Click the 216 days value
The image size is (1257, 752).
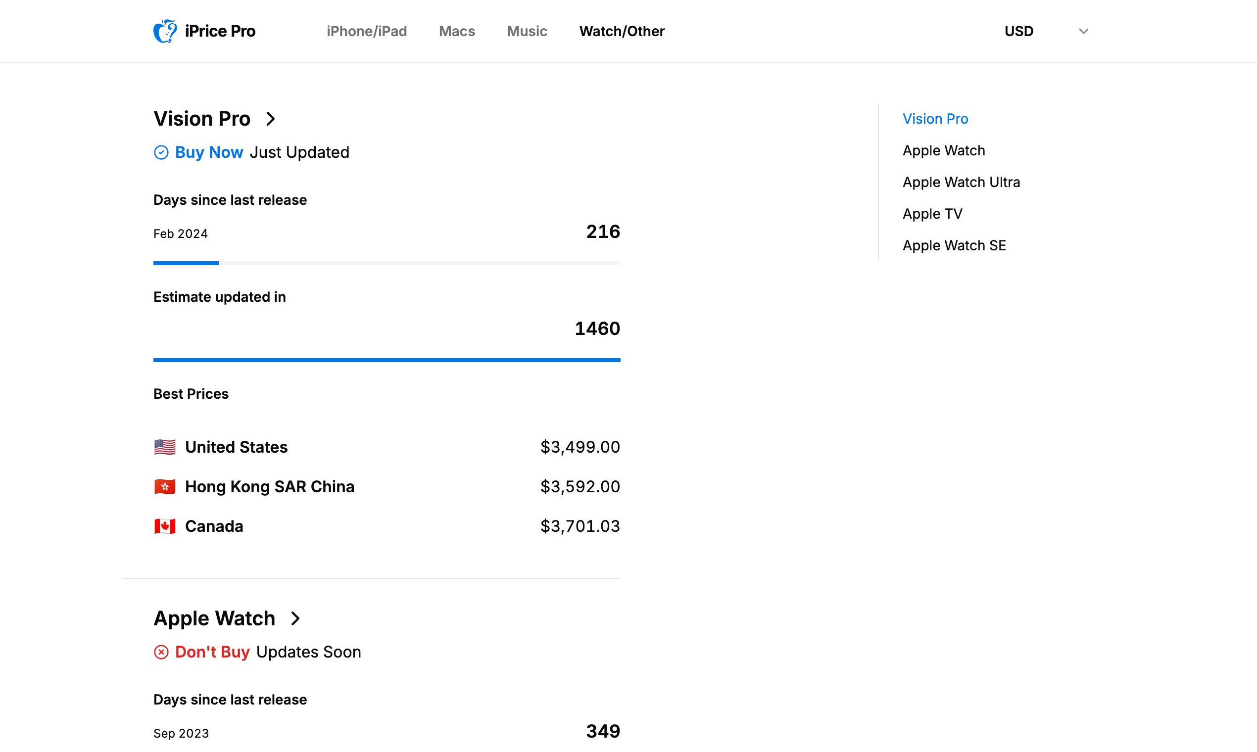coord(603,232)
